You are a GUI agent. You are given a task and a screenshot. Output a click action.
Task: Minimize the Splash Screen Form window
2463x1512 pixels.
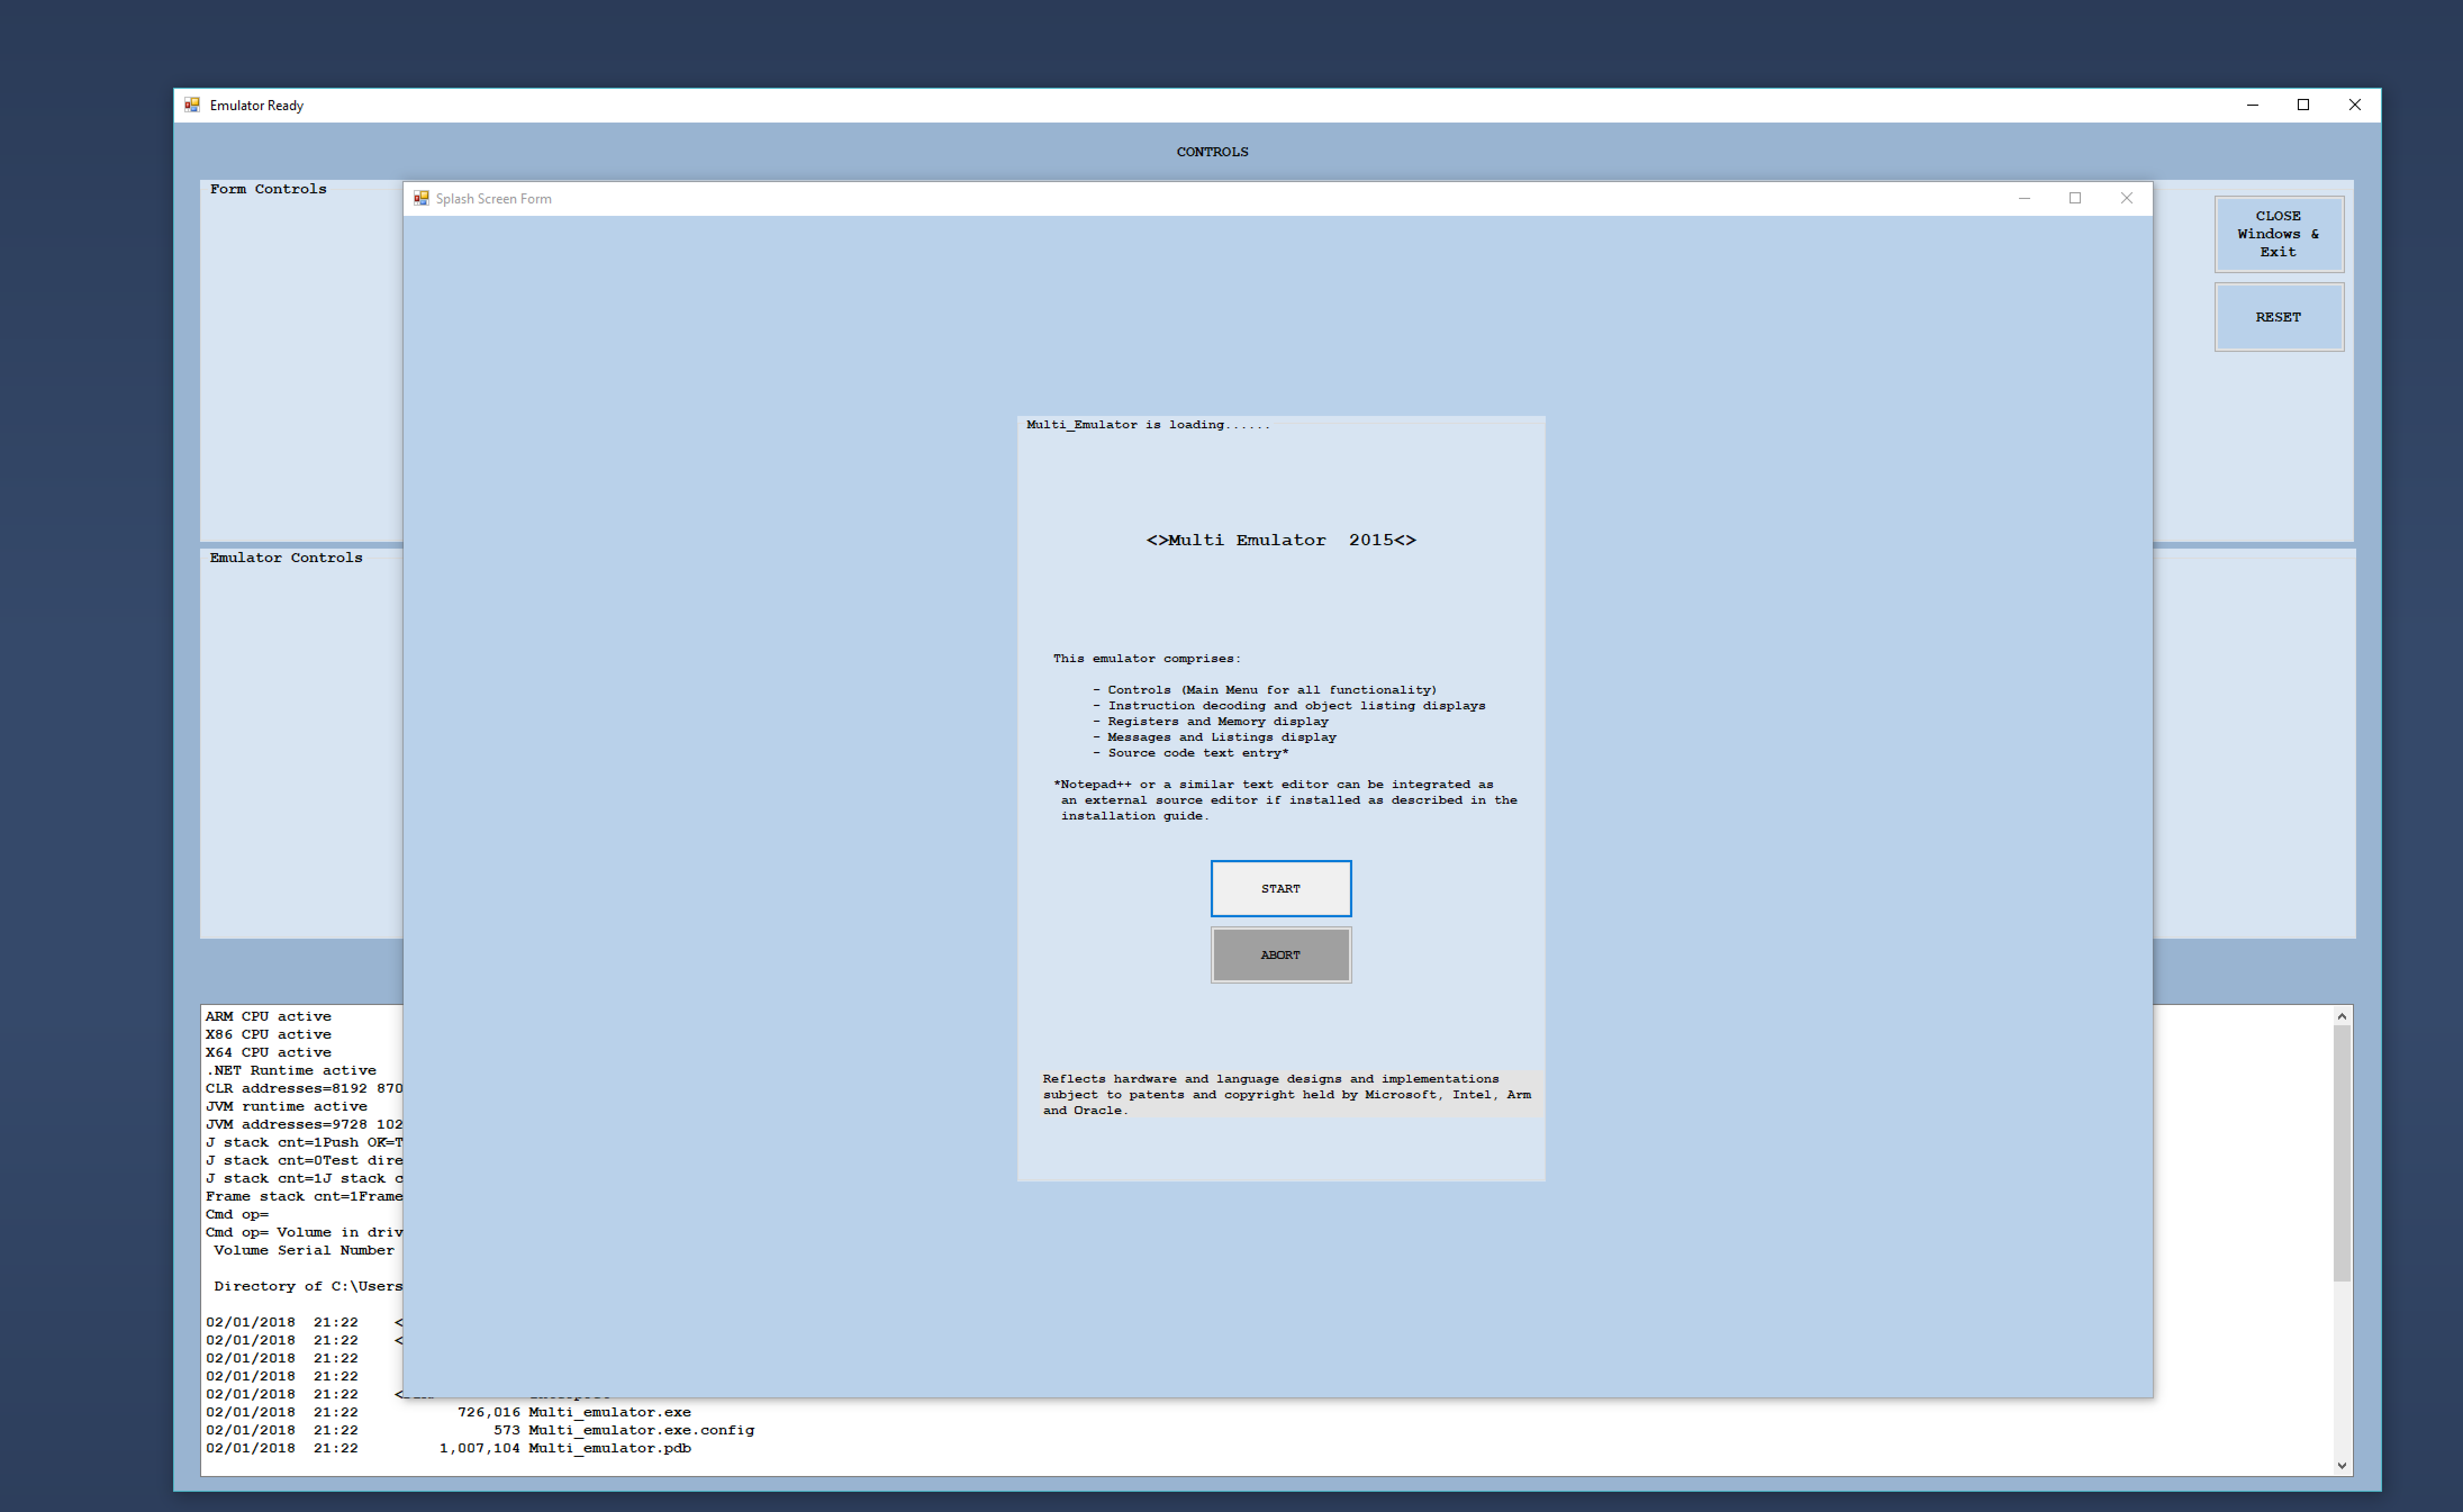2024,198
